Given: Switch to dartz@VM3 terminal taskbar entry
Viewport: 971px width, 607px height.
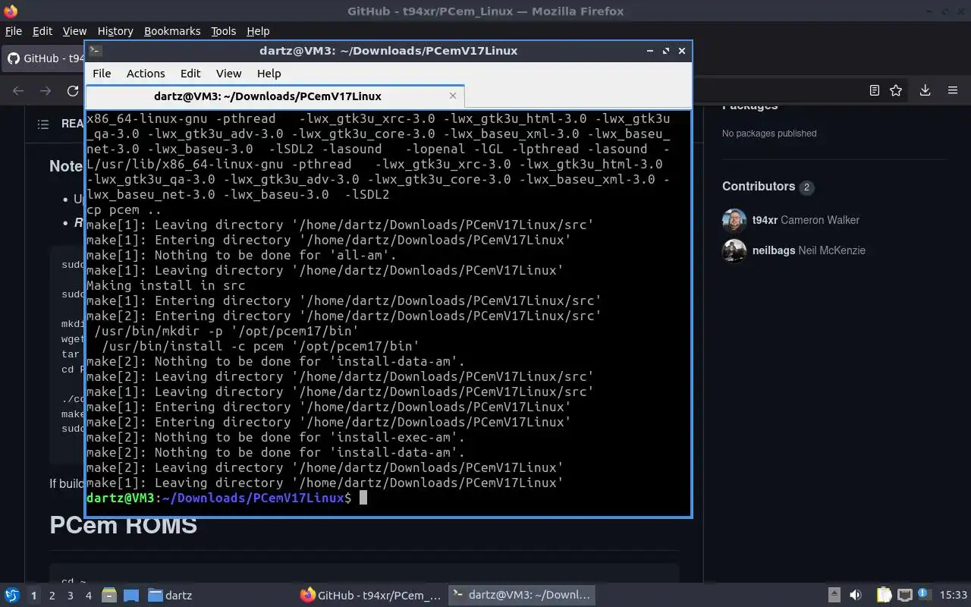Looking at the screenshot, I should (520, 596).
